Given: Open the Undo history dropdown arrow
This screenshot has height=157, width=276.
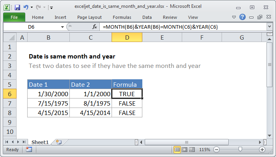Looking at the screenshot, I should (32, 7).
